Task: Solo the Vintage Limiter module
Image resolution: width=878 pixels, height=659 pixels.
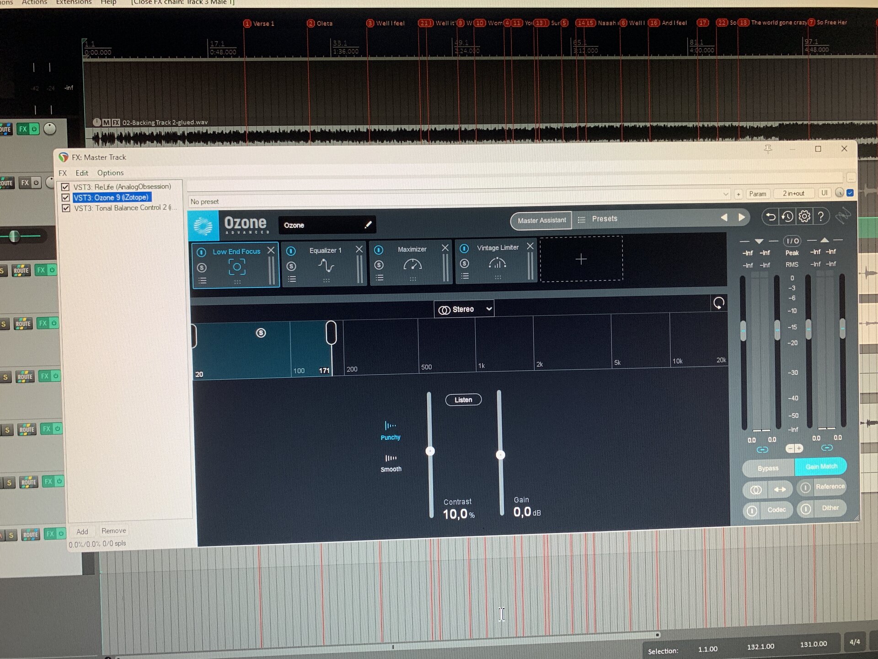Action: (x=464, y=263)
